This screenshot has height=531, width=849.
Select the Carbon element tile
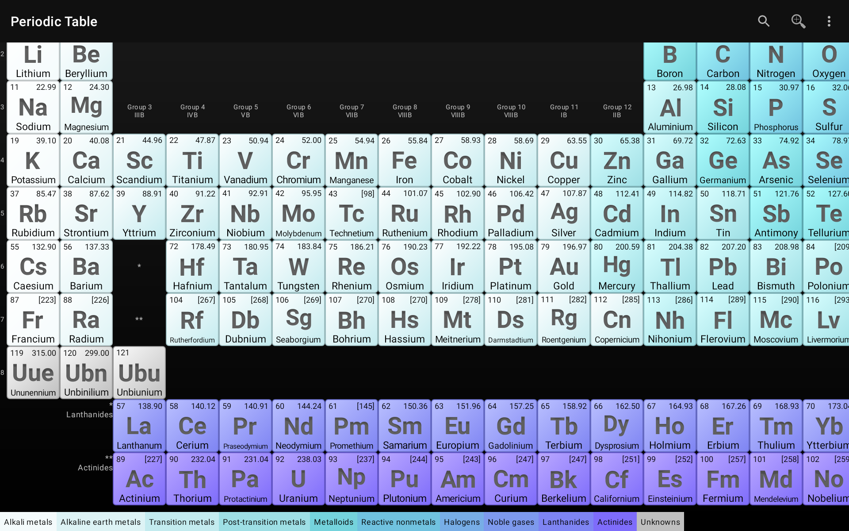(x=723, y=61)
